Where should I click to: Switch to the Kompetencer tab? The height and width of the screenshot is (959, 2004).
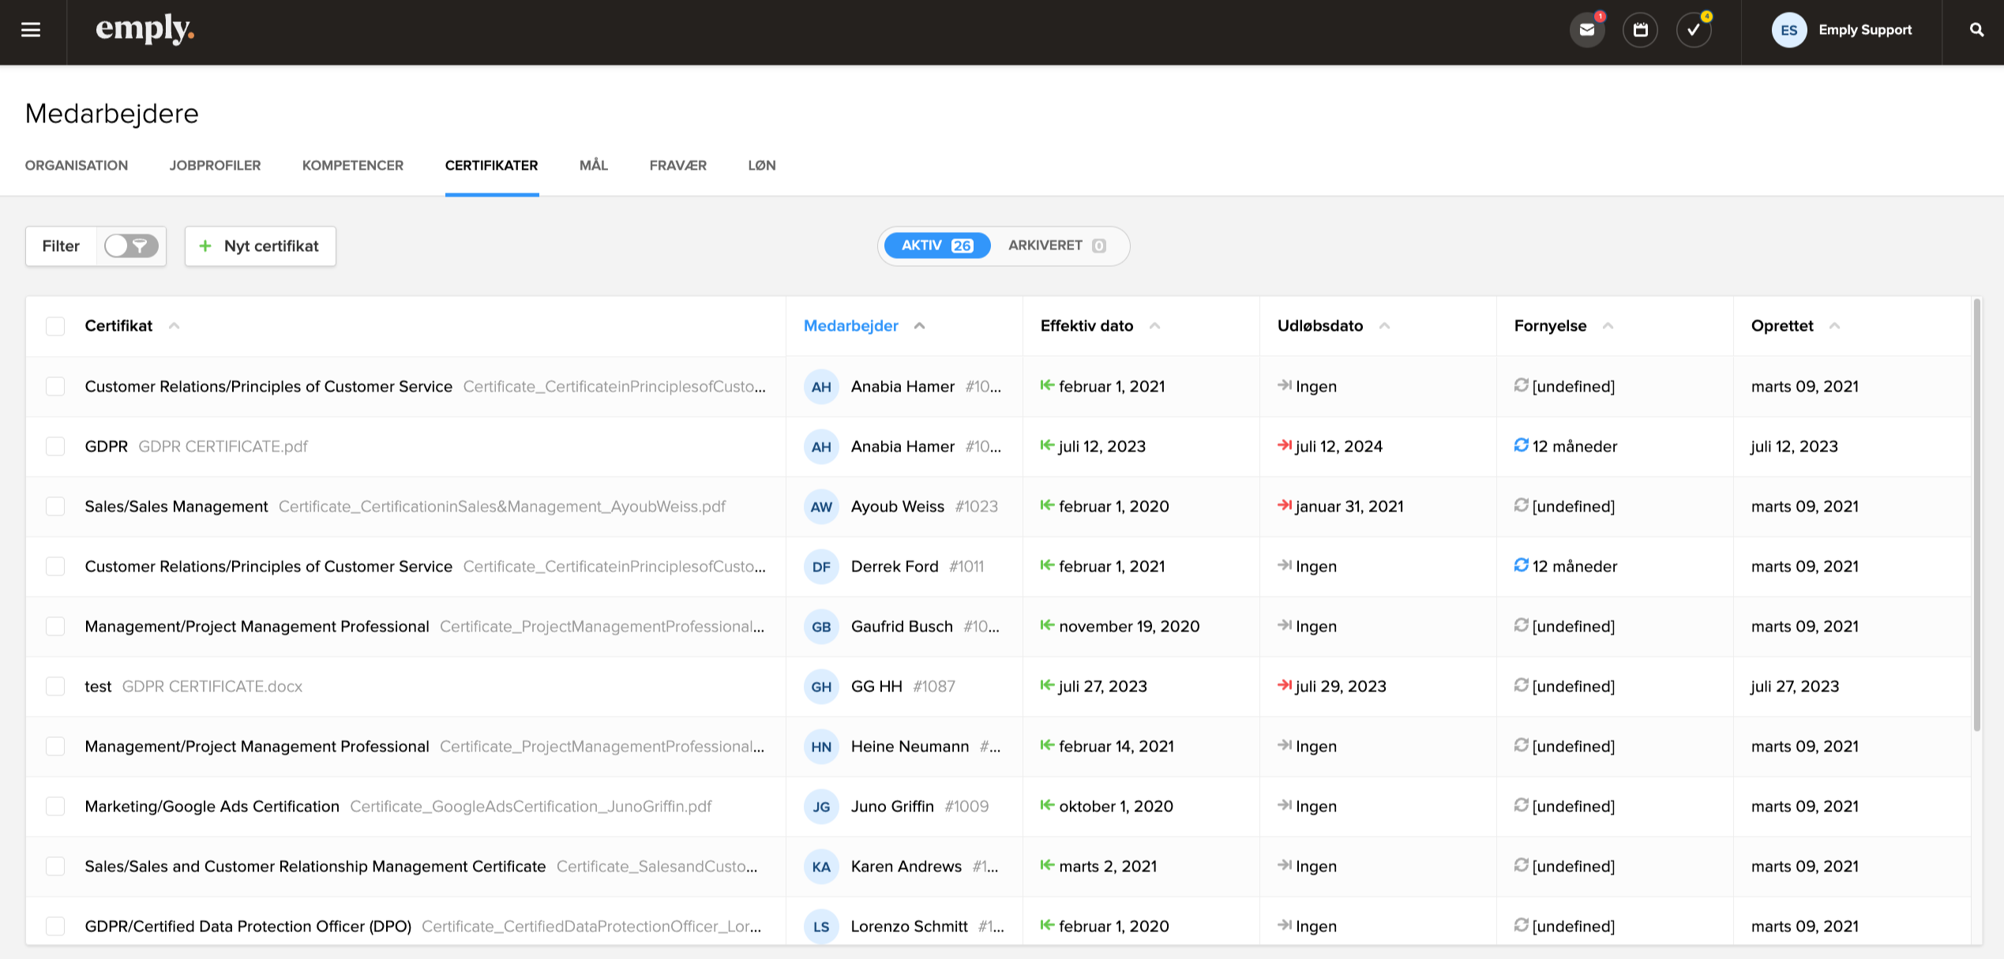pos(352,166)
